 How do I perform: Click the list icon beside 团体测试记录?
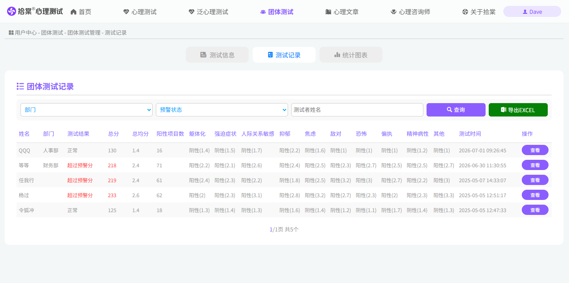[20, 86]
